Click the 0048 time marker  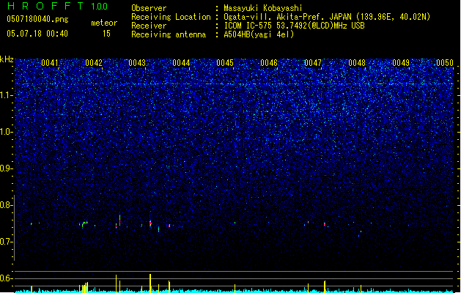[357, 63]
